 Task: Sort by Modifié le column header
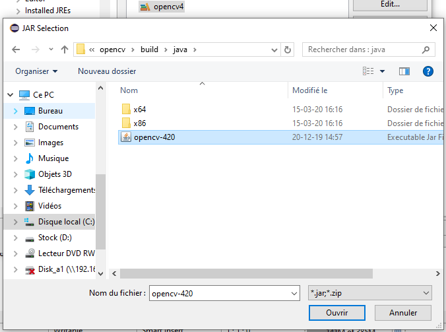[x=309, y=90]
